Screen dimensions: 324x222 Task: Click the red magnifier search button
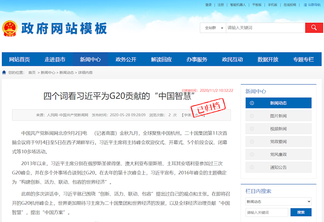click(314, 28)
